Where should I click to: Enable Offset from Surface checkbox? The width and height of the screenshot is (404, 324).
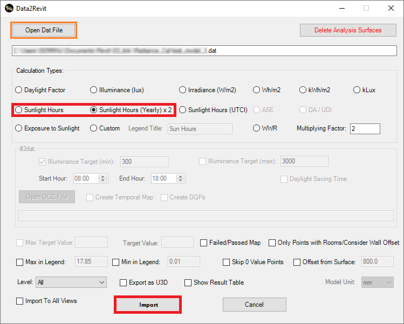pyautogui.click(x=297, y=262)
